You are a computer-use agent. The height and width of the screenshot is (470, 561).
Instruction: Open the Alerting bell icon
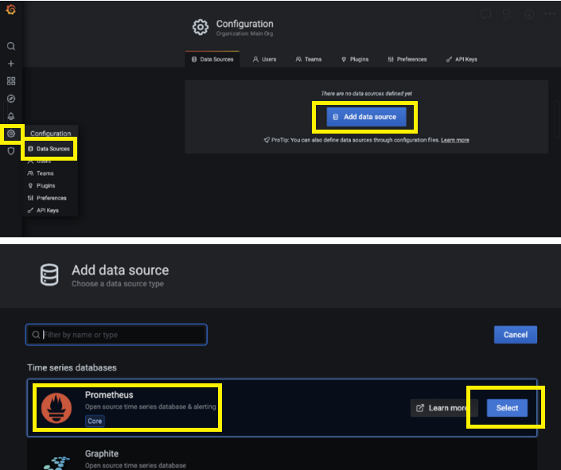coord(11,116)
